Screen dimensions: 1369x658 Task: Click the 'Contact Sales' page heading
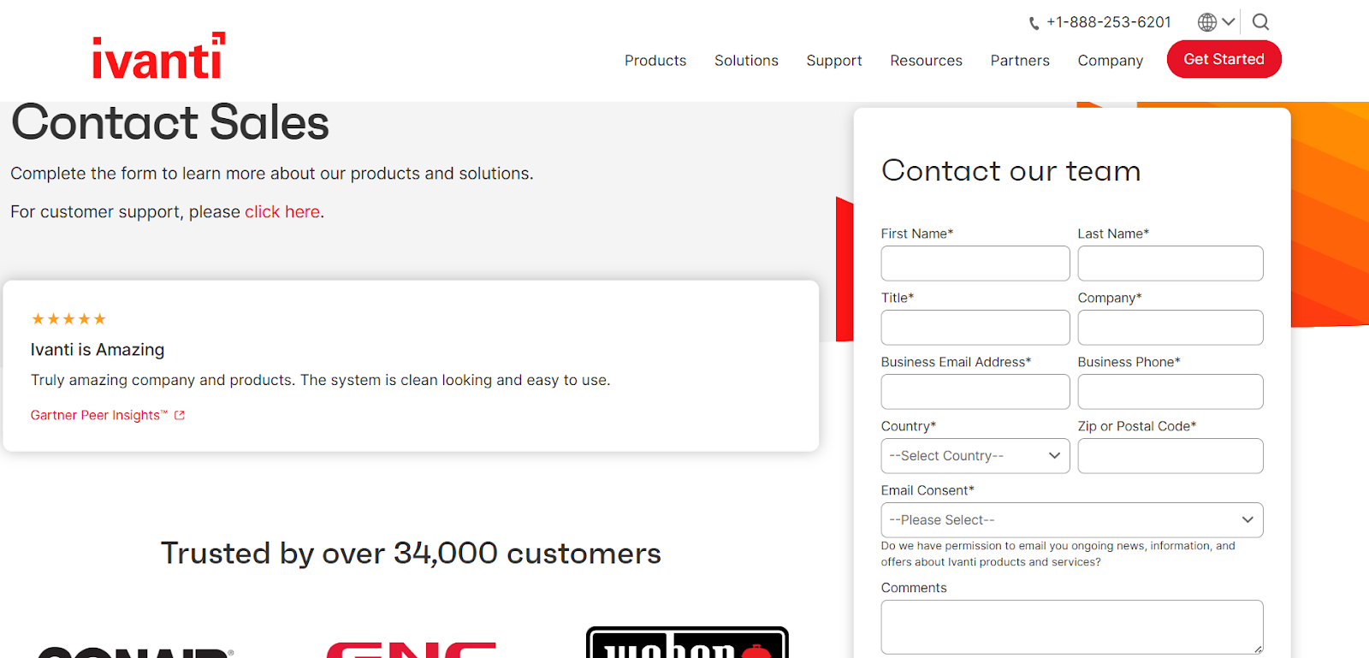coord(170,122)
